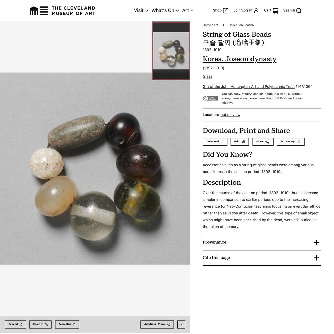Image resolution: width=334 pixels, height=334 pixels.
Task: Zoom In on the artwork image
Action: pyautogui.click(x=40, y=324)
